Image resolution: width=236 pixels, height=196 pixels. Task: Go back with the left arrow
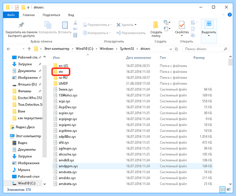click(9, 49)
